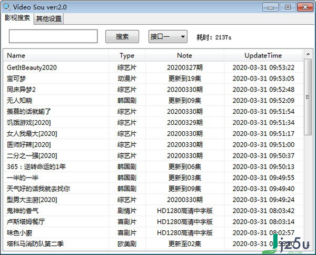316x255 pixels.
Task: Open the 接口一 dropdown
Action: 168,36
